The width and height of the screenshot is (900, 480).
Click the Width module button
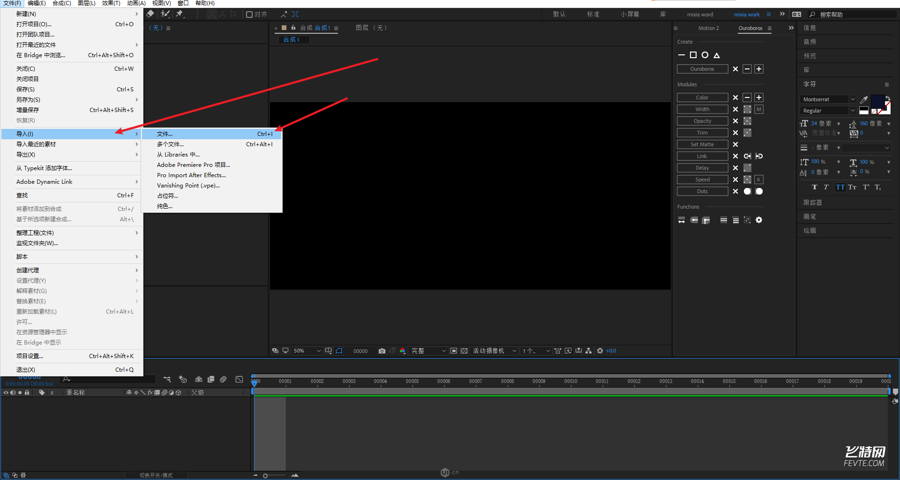click(702, 109)
